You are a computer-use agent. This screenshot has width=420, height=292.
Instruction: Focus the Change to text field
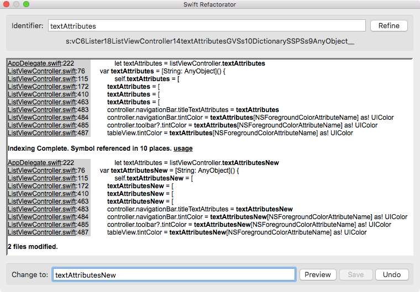point(174,274)
